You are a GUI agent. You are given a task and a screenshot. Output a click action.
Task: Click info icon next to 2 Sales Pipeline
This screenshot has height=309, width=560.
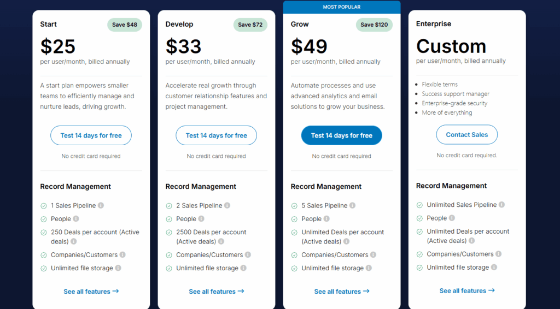(227, 206)
